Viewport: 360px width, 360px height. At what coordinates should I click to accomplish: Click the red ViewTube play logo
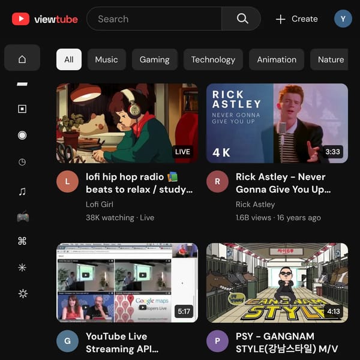click(20, 19)
